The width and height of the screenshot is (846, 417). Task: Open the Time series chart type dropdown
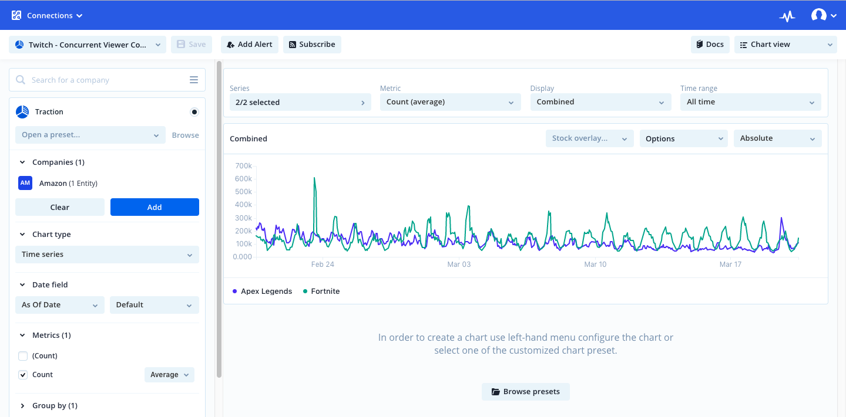coord(107,255)
